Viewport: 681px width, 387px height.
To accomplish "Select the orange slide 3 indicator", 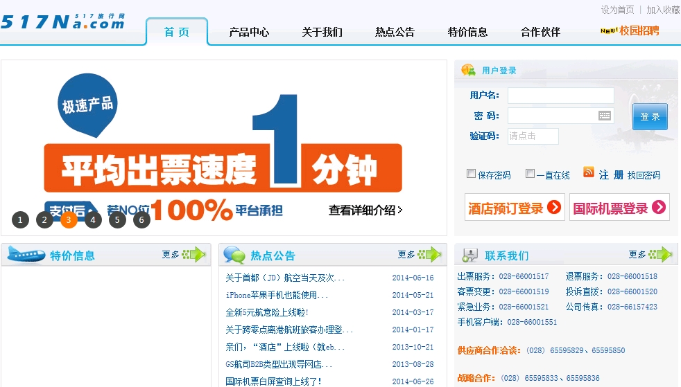I will click(x=69, y=219).
